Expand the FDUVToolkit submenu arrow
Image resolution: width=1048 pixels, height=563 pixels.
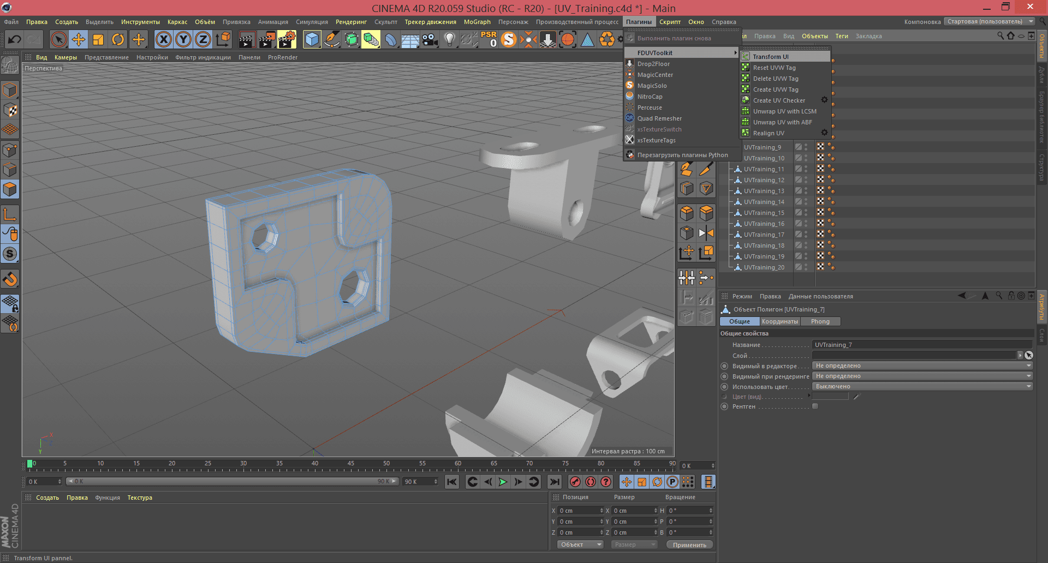click(735, 53)
